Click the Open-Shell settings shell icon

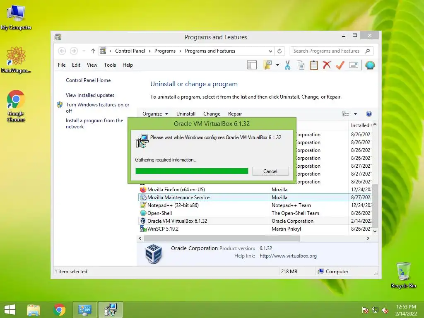coord(370,65)
